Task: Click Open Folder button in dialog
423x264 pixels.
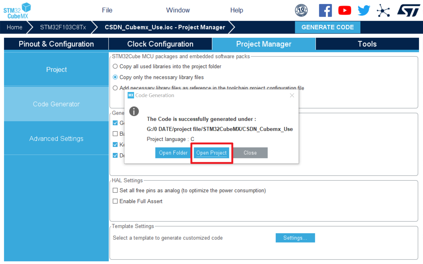Action: [173, 153]
